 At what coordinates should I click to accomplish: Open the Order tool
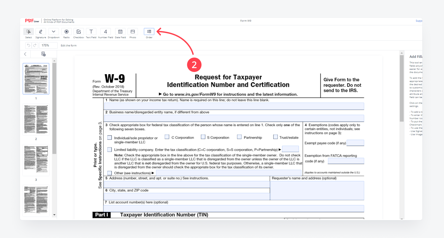(x=149, y=32)
